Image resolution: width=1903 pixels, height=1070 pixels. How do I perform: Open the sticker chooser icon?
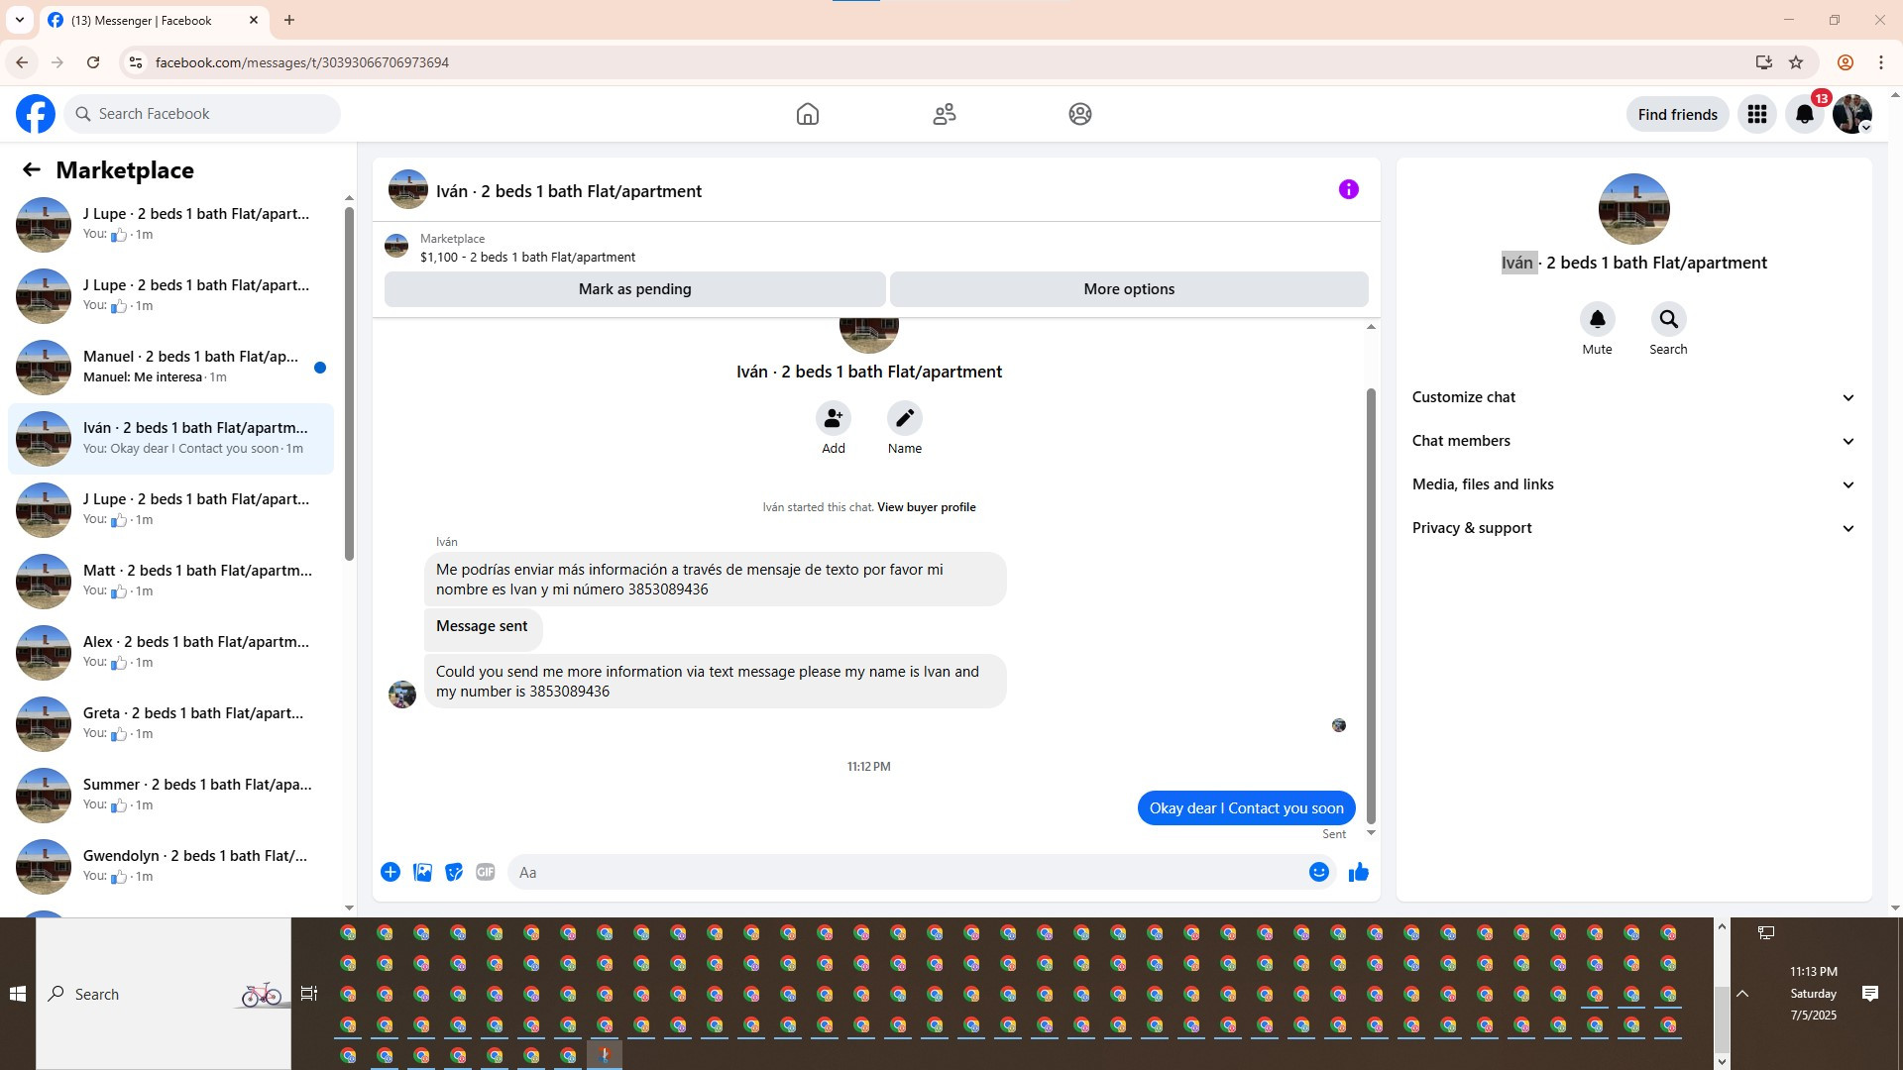454,872
